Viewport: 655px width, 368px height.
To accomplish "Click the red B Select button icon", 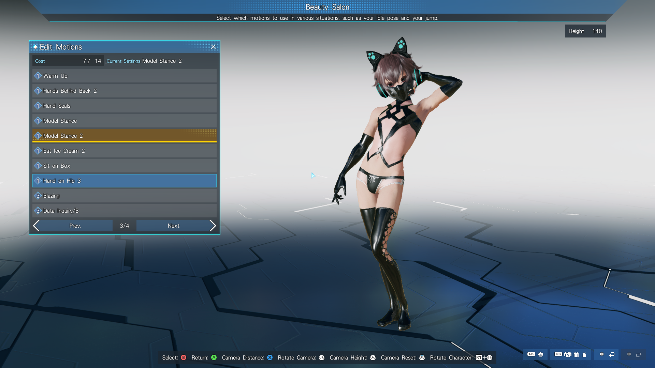I will pos(184,357).
